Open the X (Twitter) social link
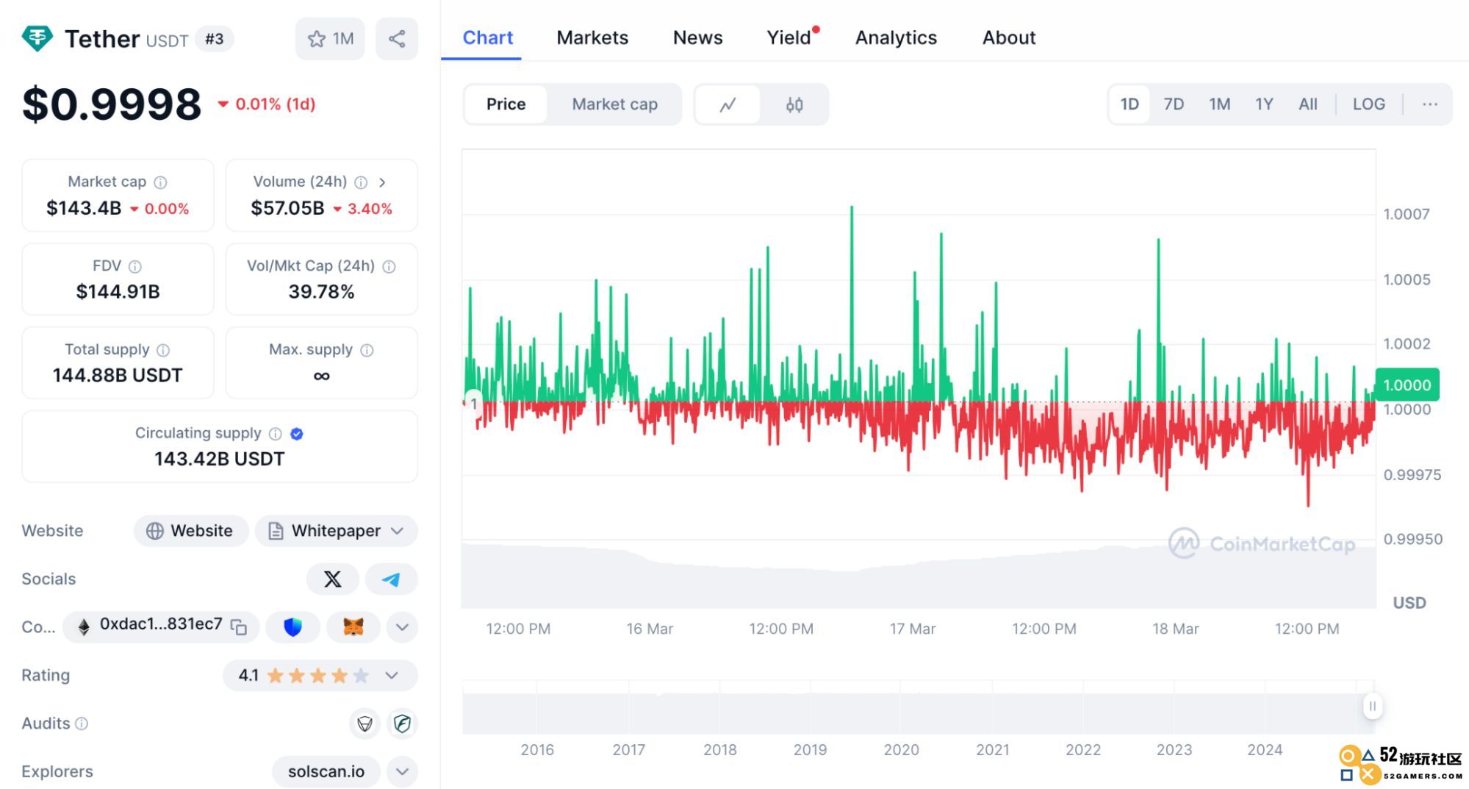 (332, 579)
